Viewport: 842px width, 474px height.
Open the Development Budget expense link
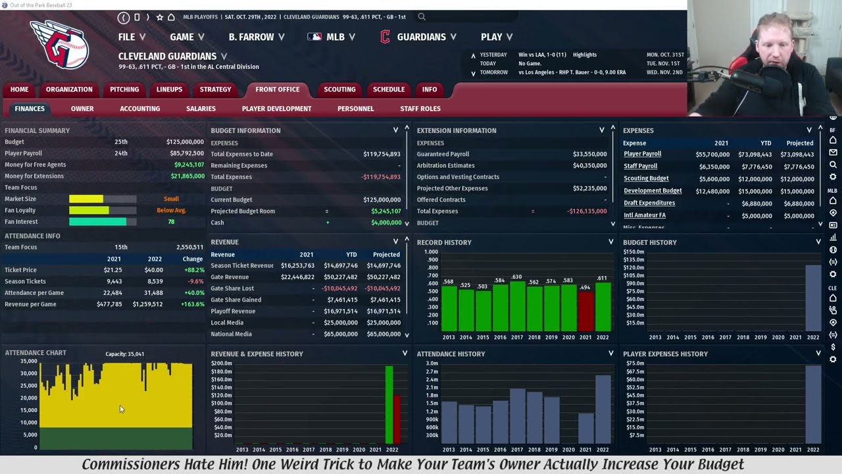pyautogui.click(x=653, y=191)
